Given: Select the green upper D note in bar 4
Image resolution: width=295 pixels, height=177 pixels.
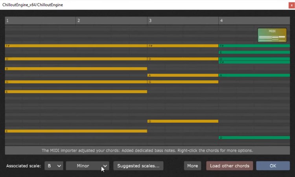Looking at the screenshot, I should point(254,59).
